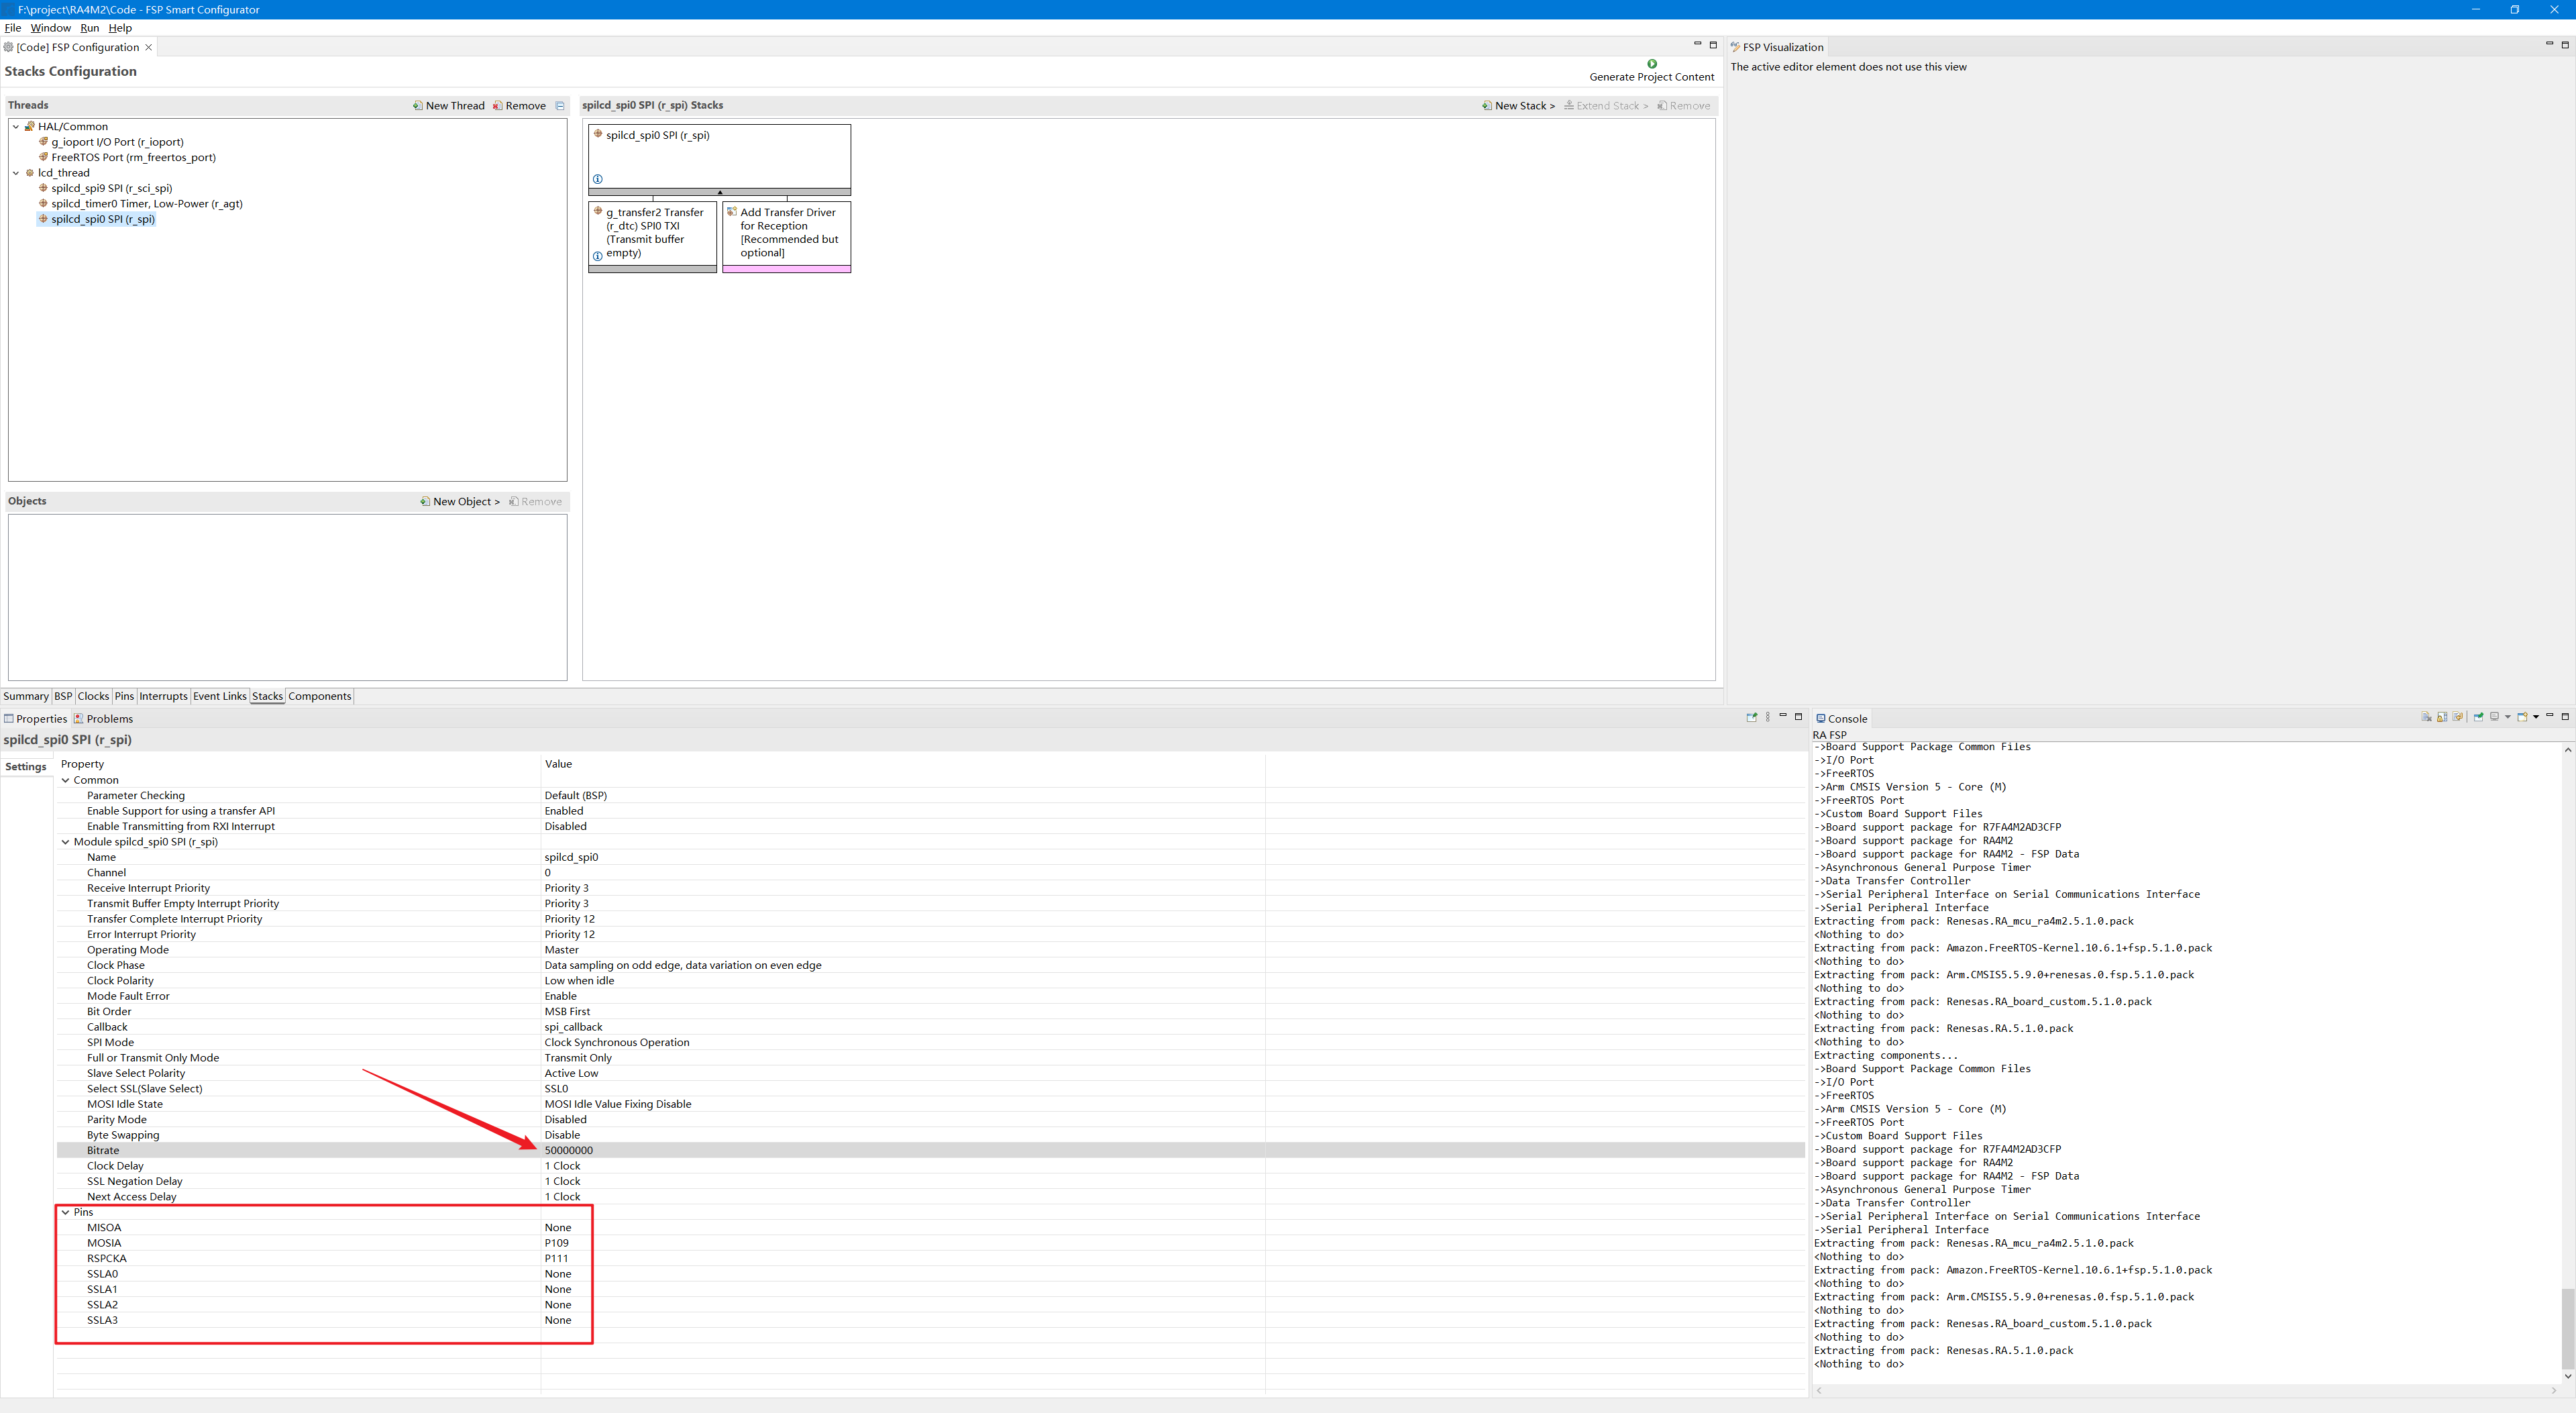Select g_ioport I/O Port (r_ioport) item
2576x1413 pixels.
pos(117,142)
